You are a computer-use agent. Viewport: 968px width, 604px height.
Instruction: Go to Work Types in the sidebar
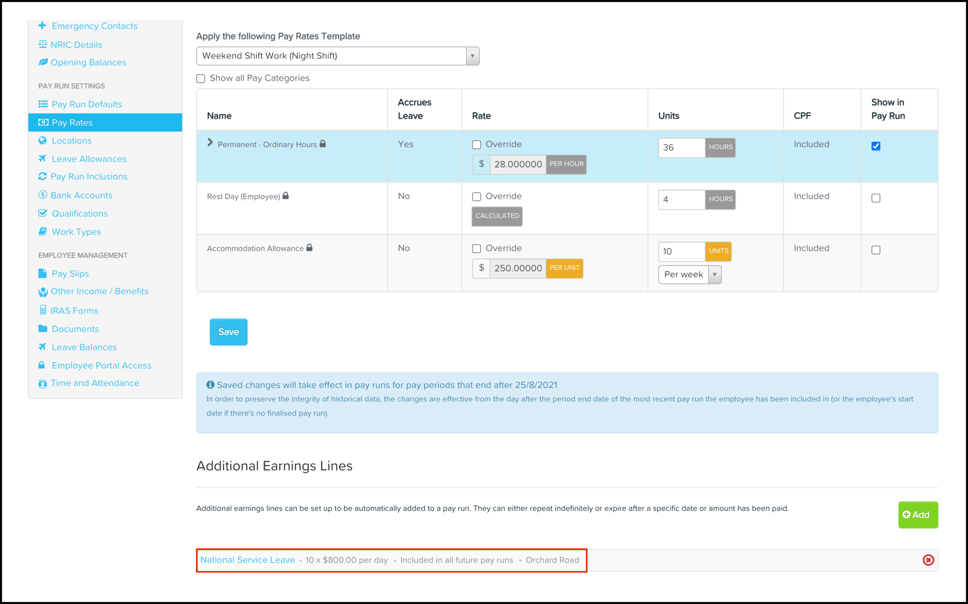click(x=76, y=232)
